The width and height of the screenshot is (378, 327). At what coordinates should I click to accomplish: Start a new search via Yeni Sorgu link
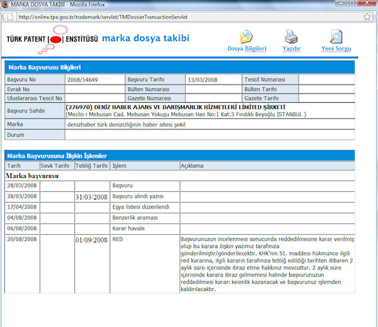[x=336, y=49]
